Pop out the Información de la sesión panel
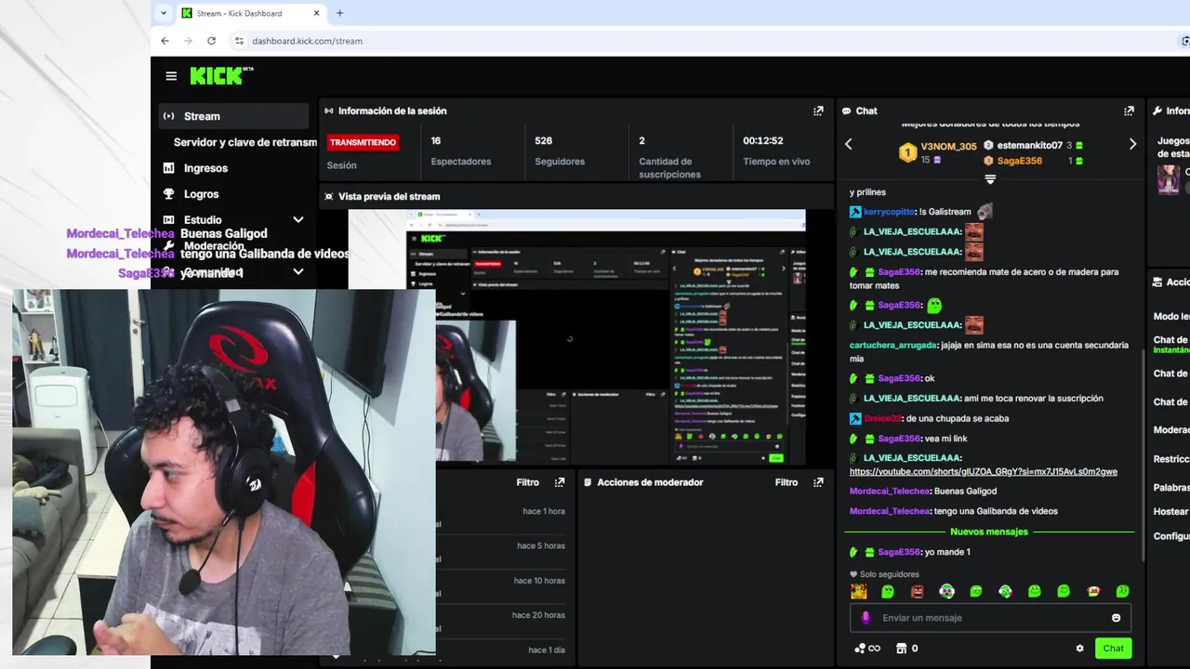This screenshot has width=1190, height=669. [x=818, y=111]
